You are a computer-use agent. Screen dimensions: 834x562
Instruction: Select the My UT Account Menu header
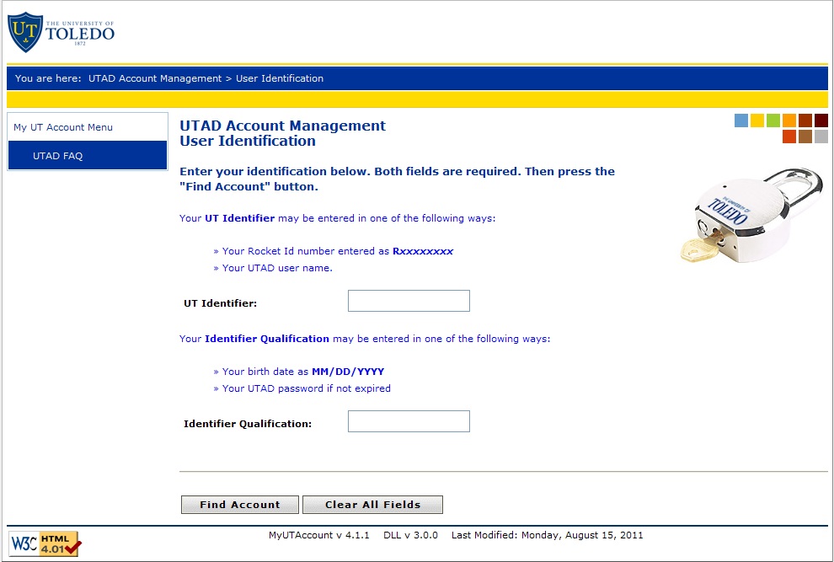[63, 127]
